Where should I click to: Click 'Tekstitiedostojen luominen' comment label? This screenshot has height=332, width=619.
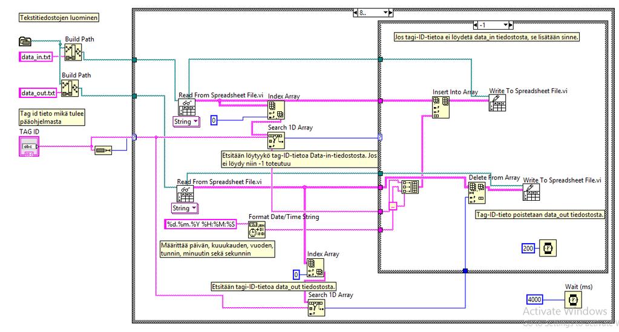click(x=59, y=18)
